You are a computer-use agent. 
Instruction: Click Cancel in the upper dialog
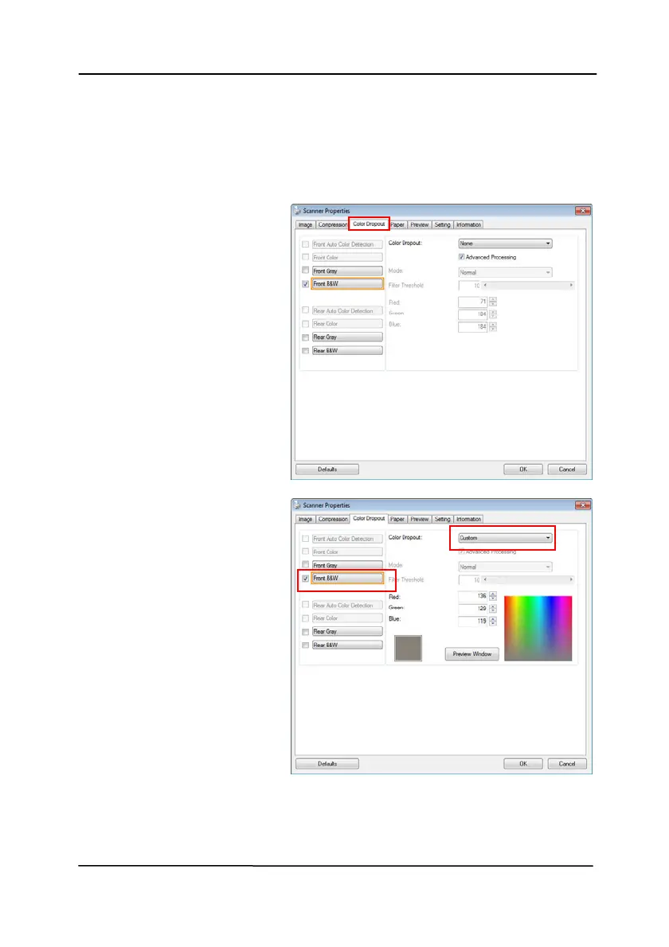pyautogui.click(x=567, y=470)
